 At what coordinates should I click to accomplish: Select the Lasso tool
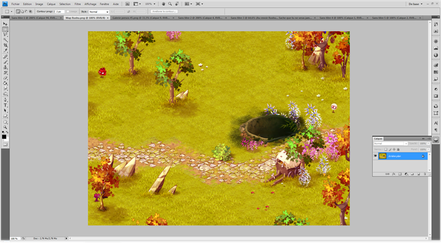(5, 35)
